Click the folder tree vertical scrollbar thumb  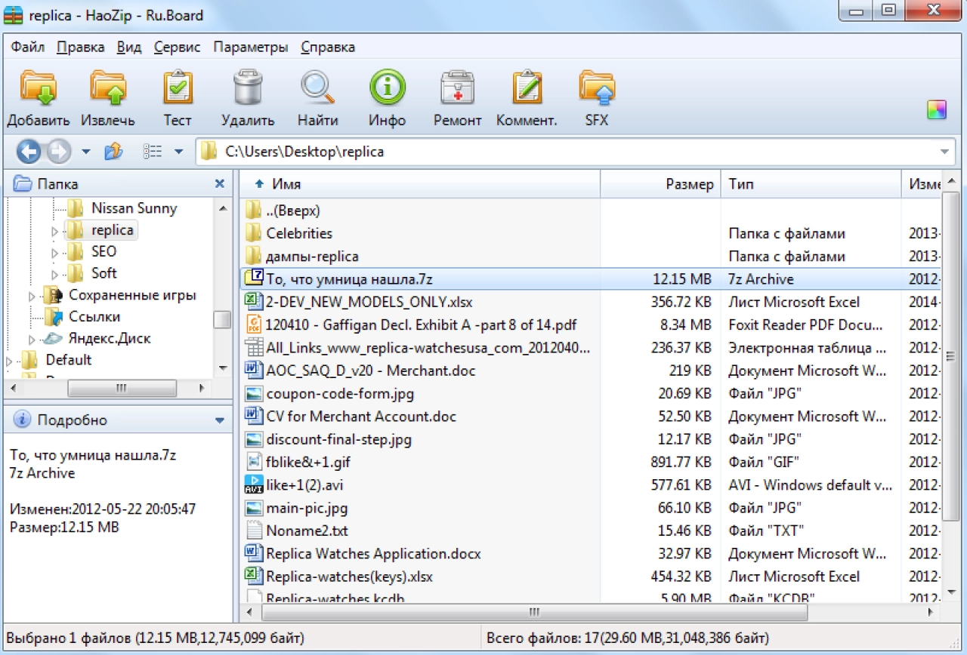click(x=222, y=320)
